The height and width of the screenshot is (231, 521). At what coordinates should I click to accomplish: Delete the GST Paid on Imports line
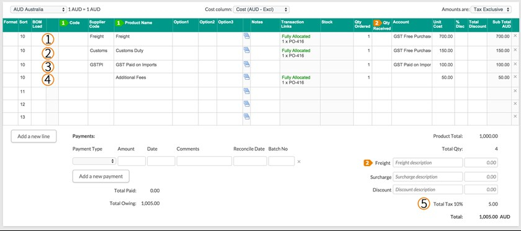coord(515,64)
